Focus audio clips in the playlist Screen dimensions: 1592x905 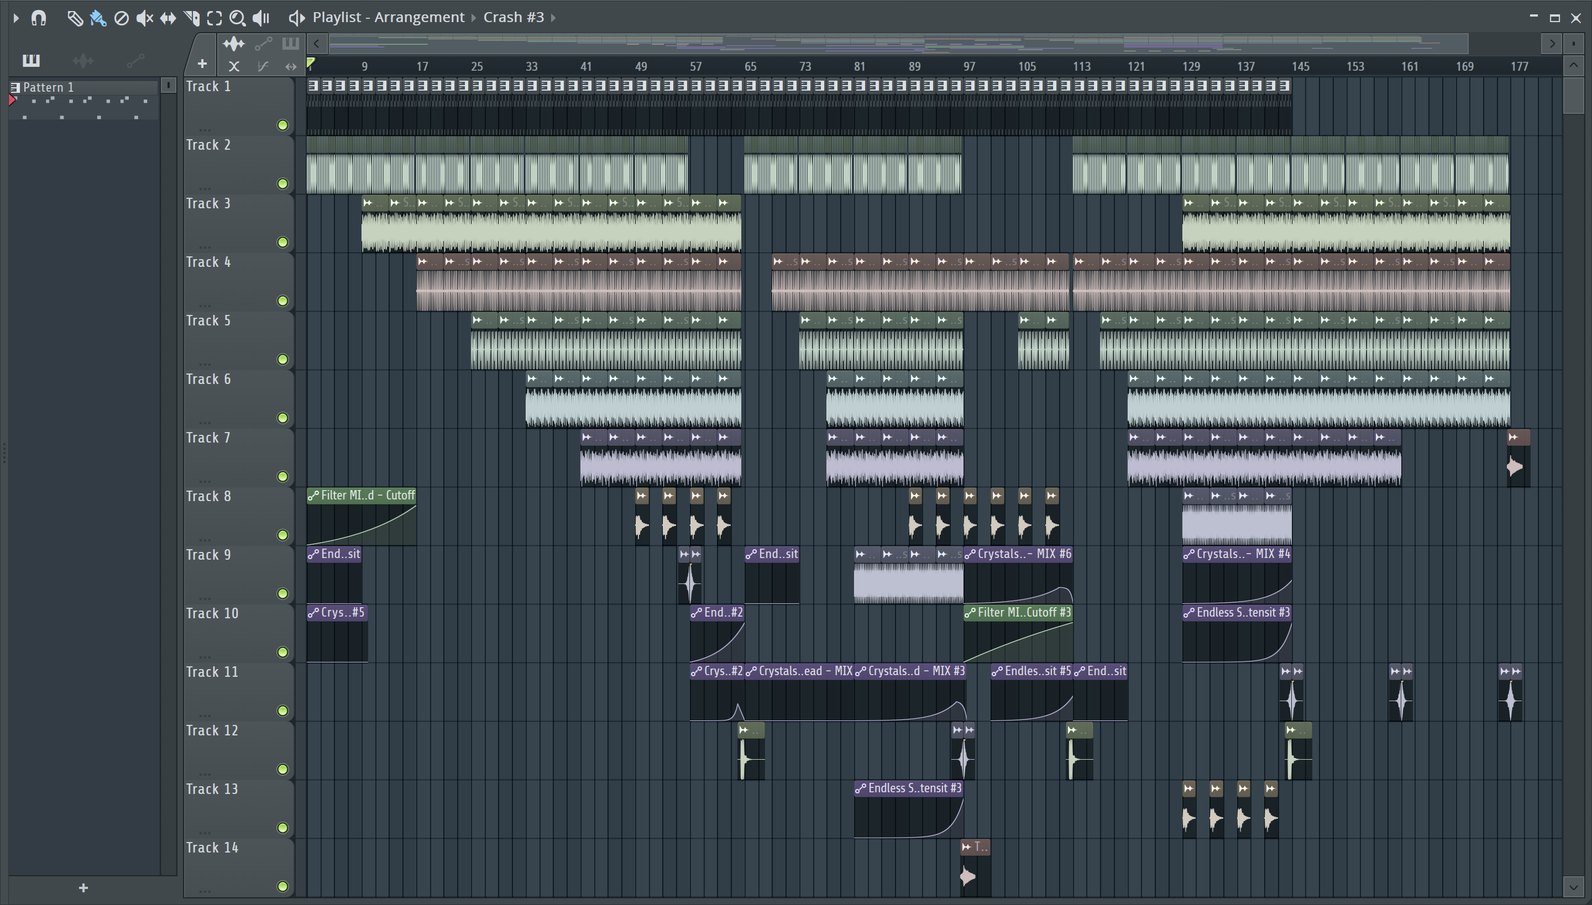coord(234,44)
